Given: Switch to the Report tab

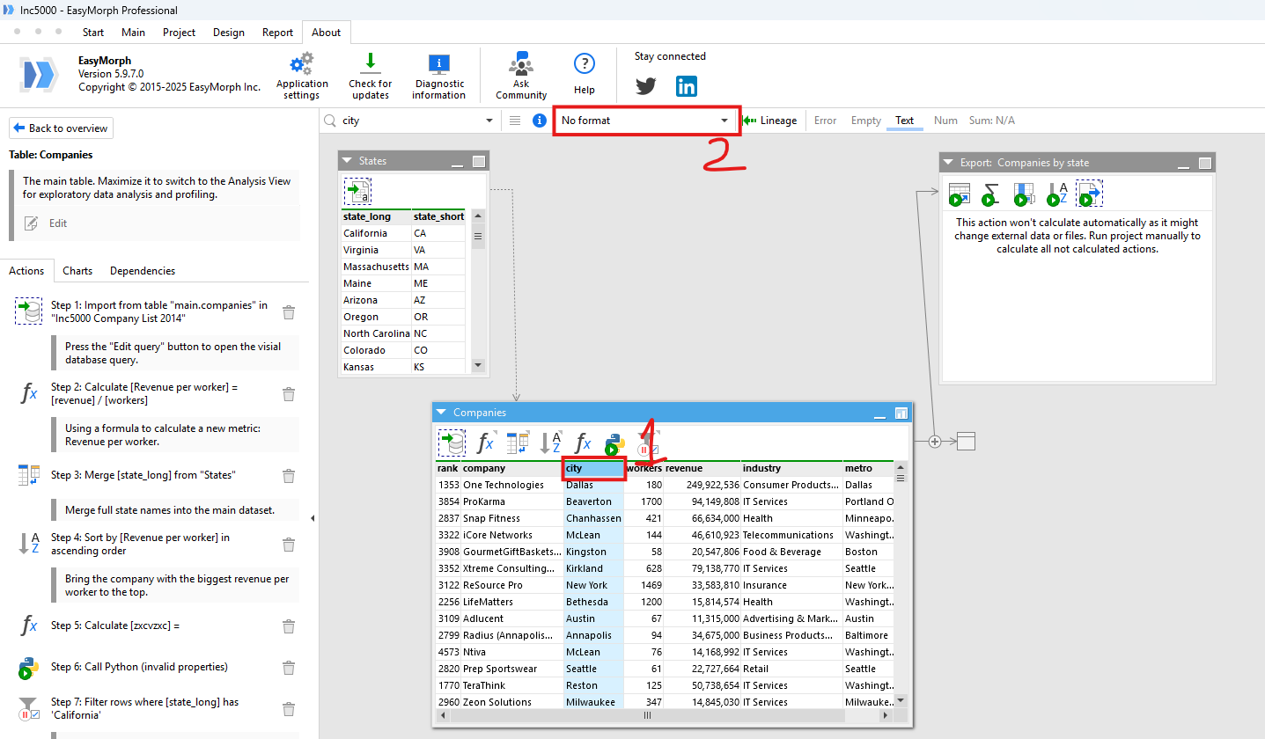Looking at the screenshot, I should tap(277, 33).
